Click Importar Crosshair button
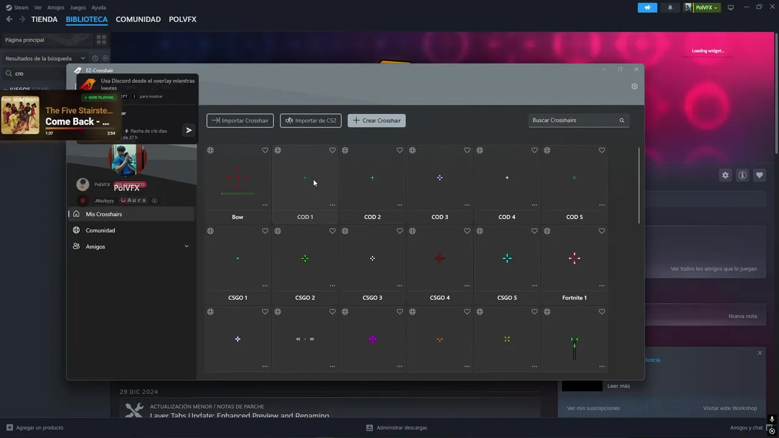 point(240,120)
